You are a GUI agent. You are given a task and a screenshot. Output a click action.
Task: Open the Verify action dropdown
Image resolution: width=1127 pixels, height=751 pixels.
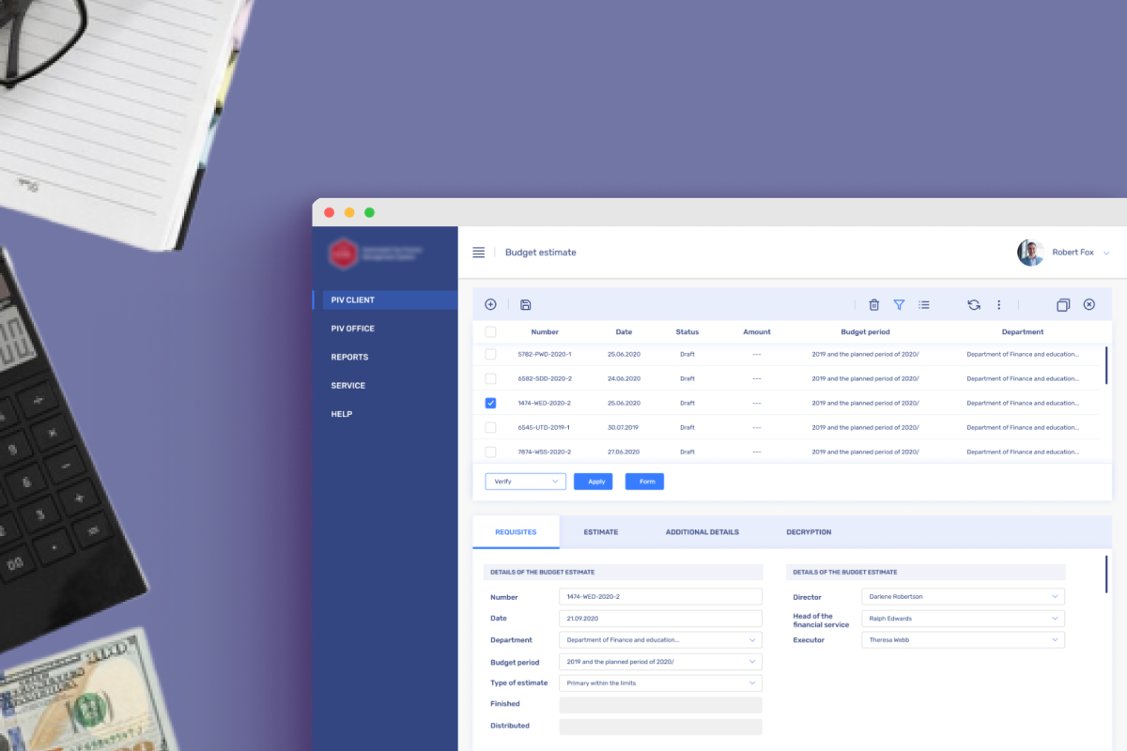525,482
